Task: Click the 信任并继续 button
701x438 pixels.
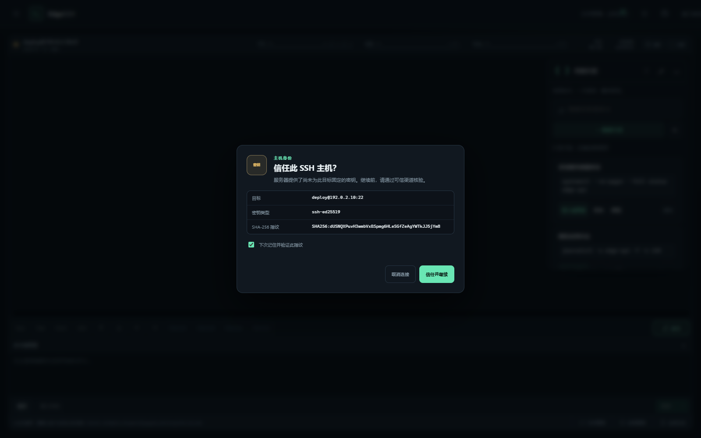Action: pyautogui.click(x=436, y=274)
